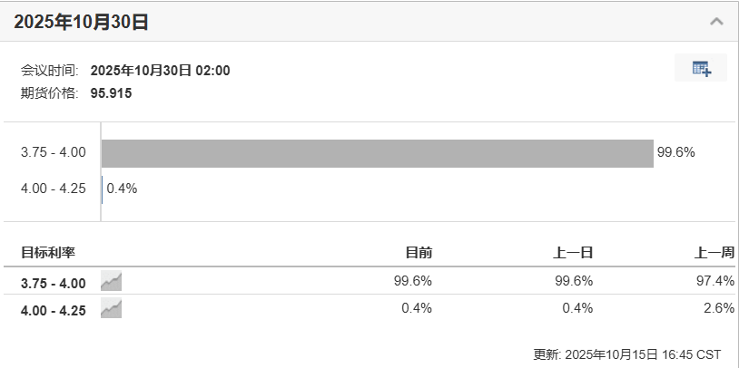Click the meeting time 2025年10月30日 02:00
The image size is (739, 368).
point(161,71)
